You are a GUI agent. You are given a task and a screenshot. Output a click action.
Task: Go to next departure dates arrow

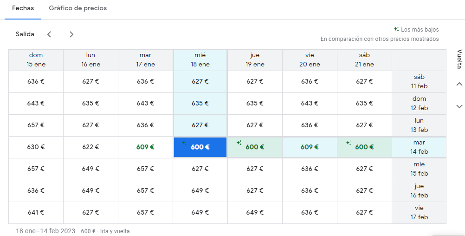[x=71, y=34]
